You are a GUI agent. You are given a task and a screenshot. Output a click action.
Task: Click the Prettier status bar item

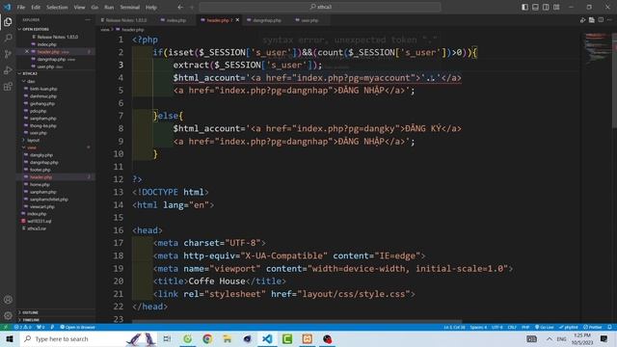(593, 327)
